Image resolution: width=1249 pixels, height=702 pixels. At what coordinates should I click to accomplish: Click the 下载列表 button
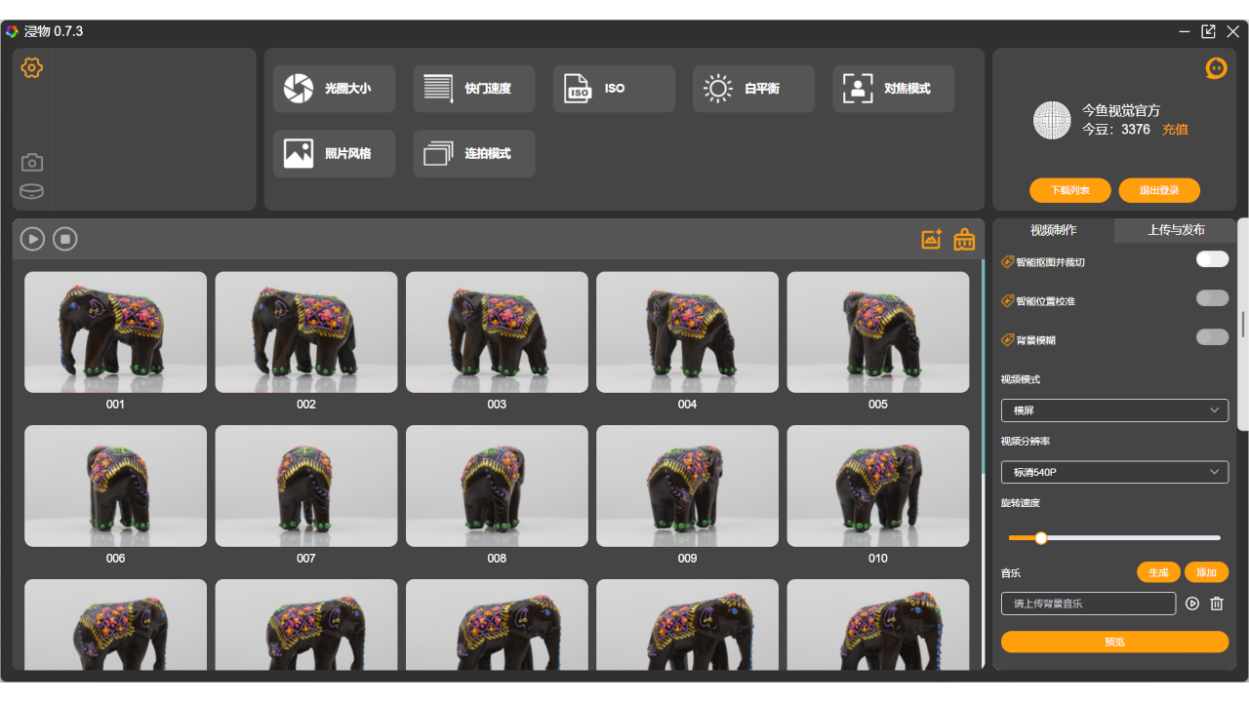coord(1069,190)
